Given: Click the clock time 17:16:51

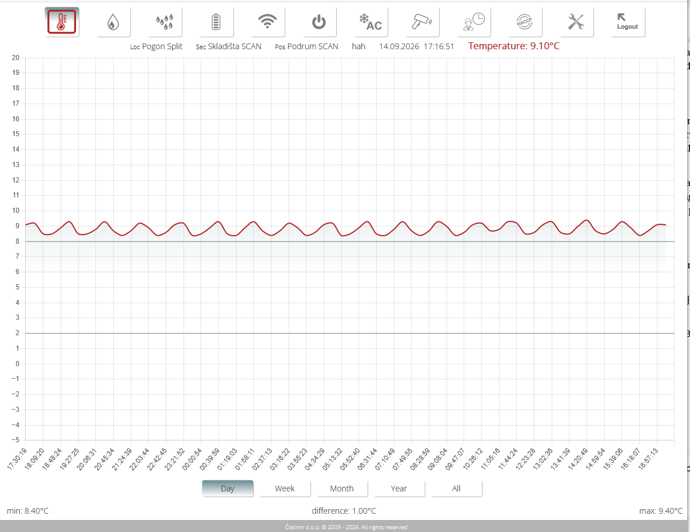Looking at the screenshot, I should coord(439,46).
